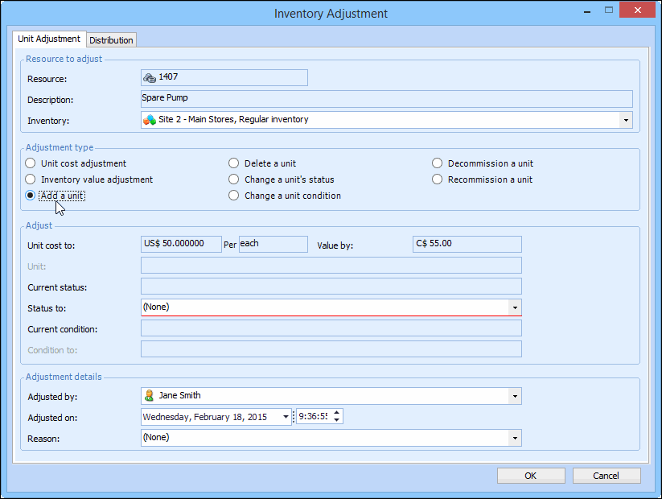Screen dimensions: 662x499
Task: Expand the Adjusted by dropdown
Action: click(x=514, y=396)
